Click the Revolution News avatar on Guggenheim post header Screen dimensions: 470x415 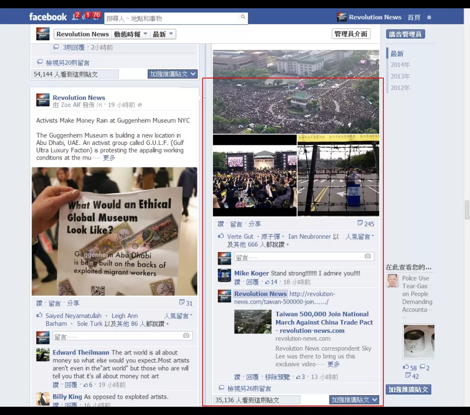tap(43, 100)
